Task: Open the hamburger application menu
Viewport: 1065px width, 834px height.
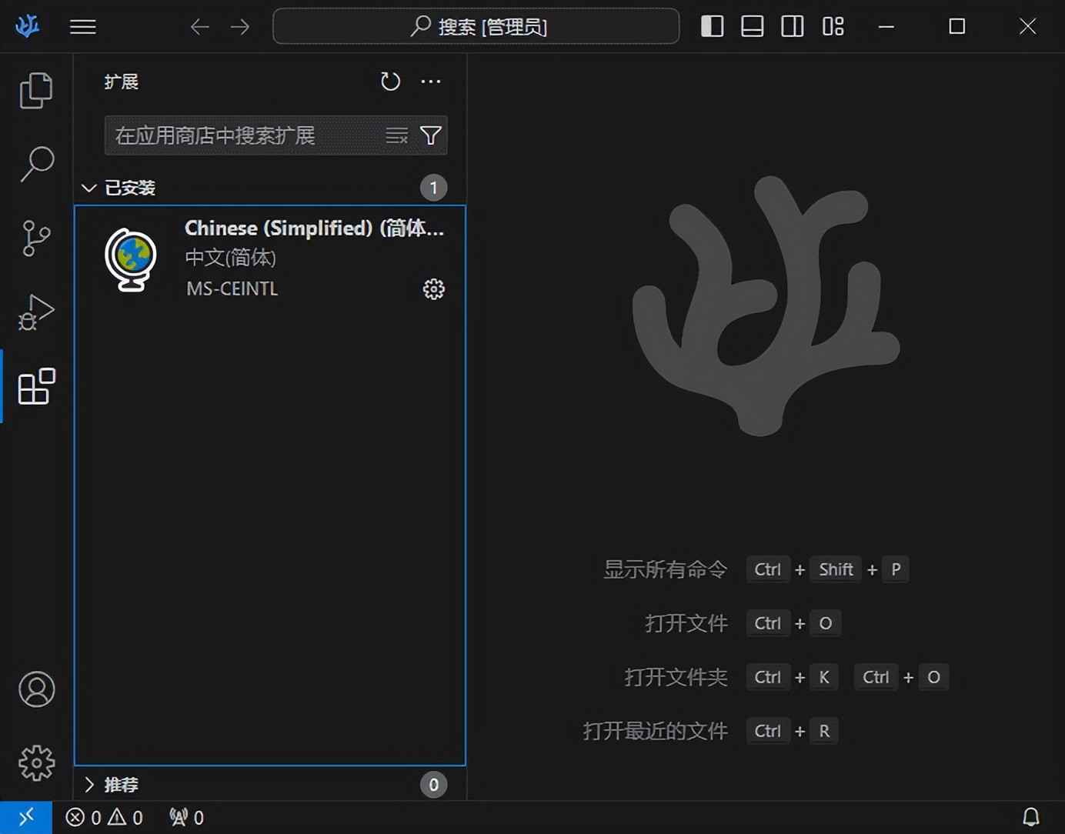Action: [x=83, y=27]
